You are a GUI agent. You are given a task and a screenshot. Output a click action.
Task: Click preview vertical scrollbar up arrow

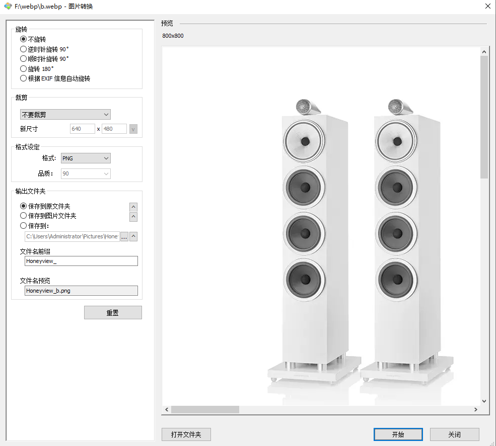click(x=484, y=51)
